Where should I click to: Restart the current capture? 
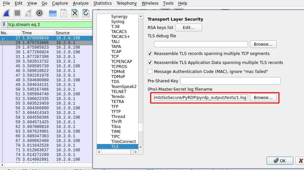click(28, 13)
